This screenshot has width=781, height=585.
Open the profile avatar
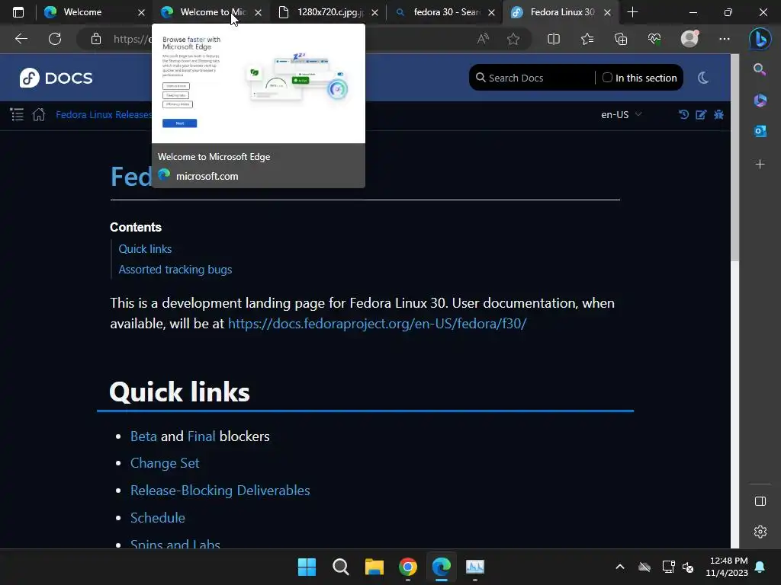[689, 39]
